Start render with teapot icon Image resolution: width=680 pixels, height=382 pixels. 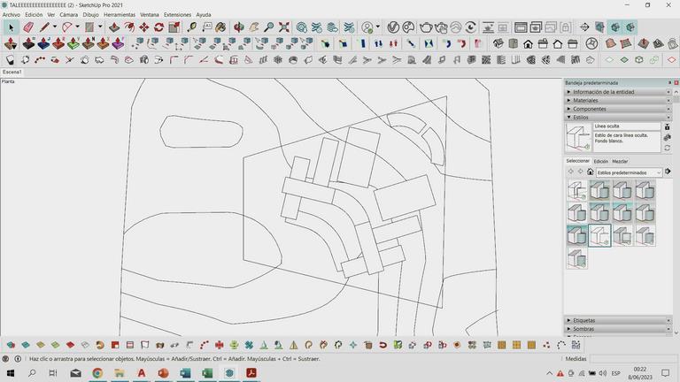click(x=426, y=27)
